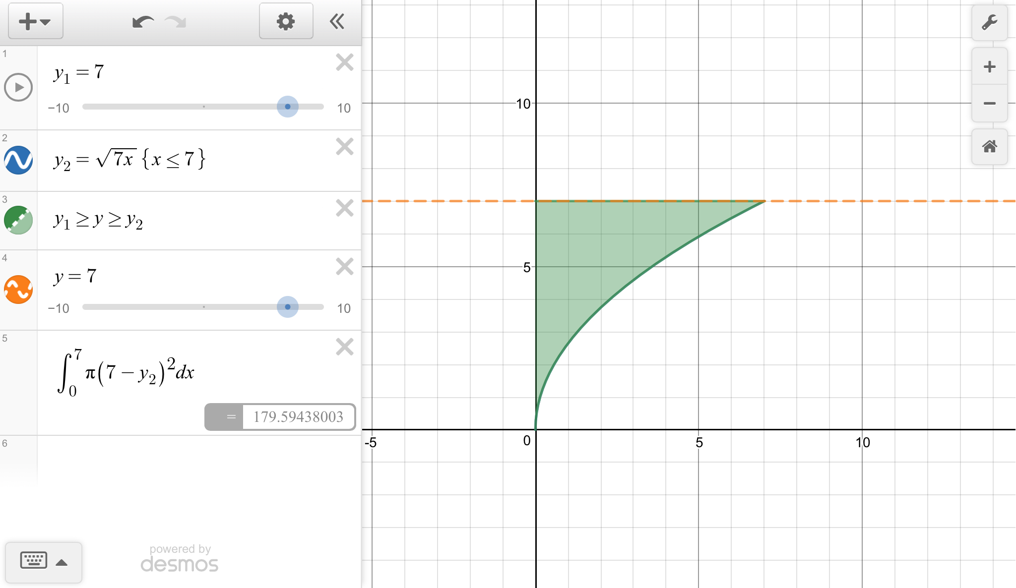Expand keyboard panel with up arrow

(62, 562)
